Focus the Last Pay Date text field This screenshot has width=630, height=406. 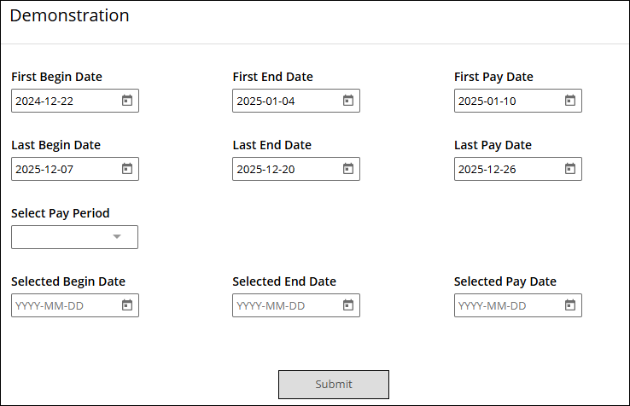click(518, 169)
